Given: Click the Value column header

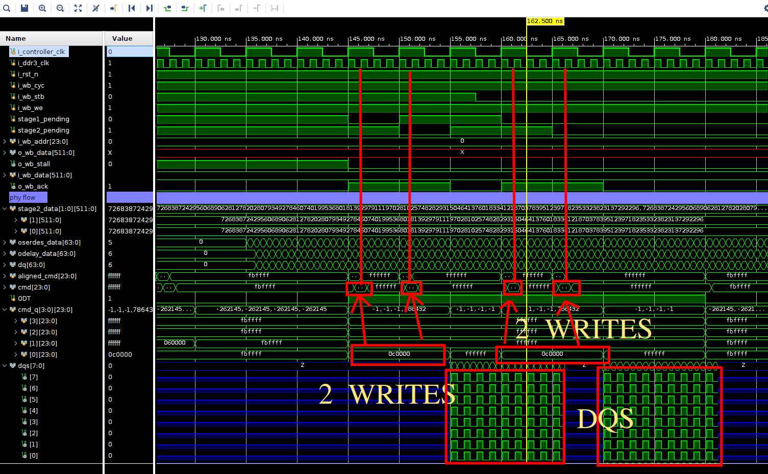Looking at the screenshot, I should coord(129,39).
